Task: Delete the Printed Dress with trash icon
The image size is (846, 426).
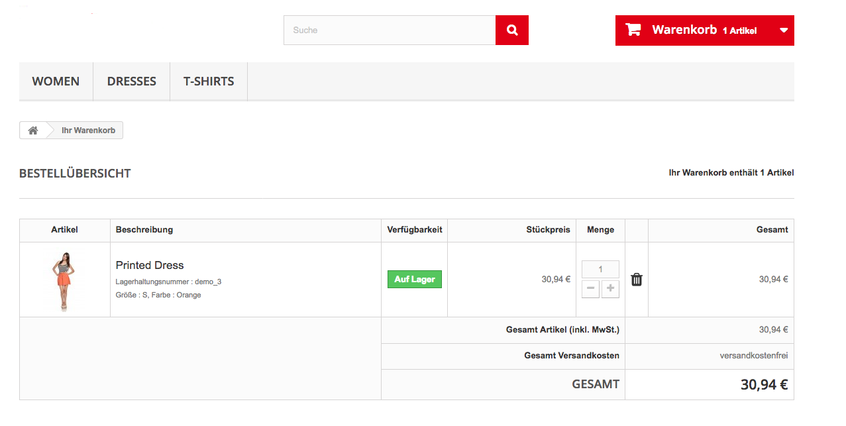Action: click(637, 280)
